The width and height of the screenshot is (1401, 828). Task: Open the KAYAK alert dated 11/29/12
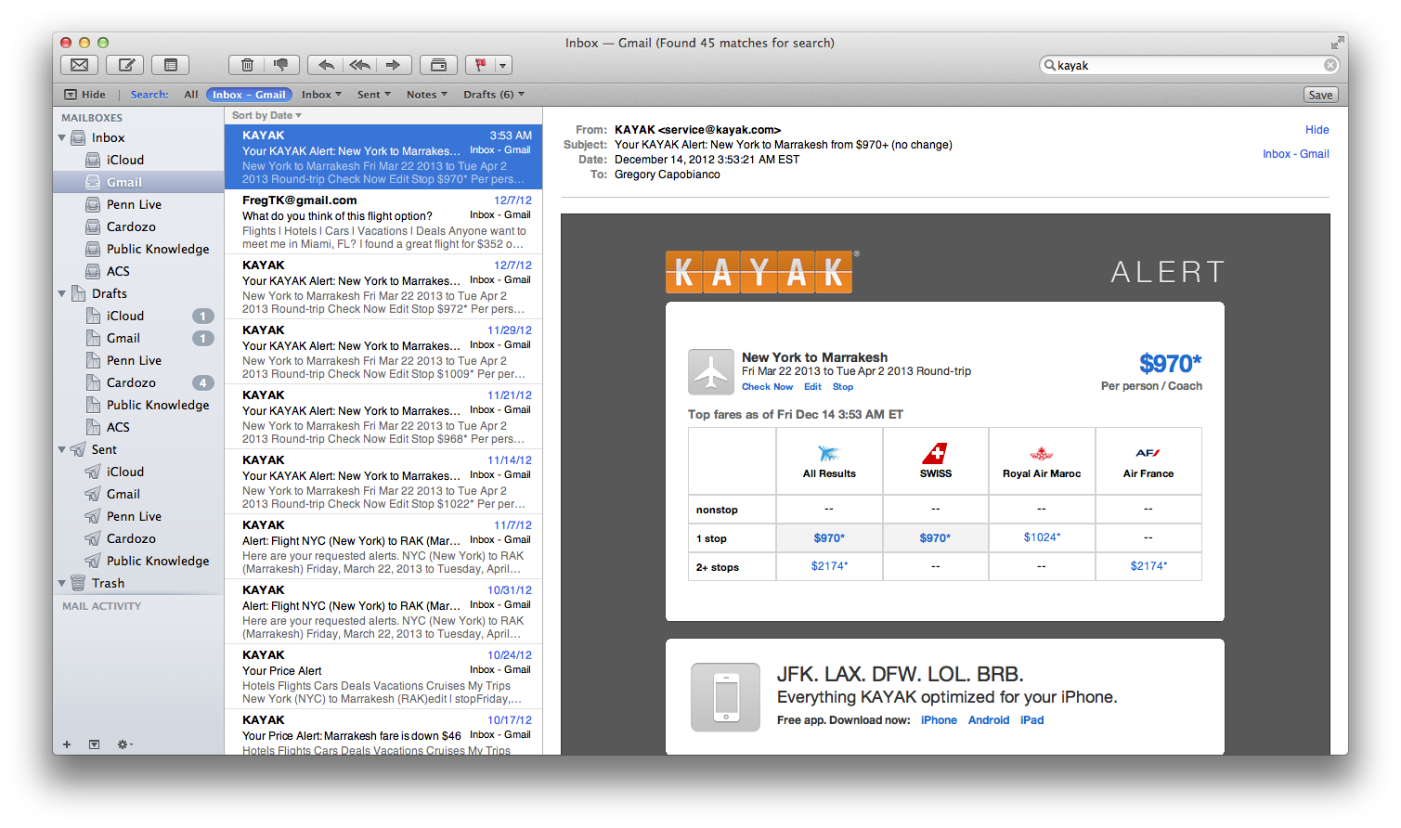click(x=383, y=352)
